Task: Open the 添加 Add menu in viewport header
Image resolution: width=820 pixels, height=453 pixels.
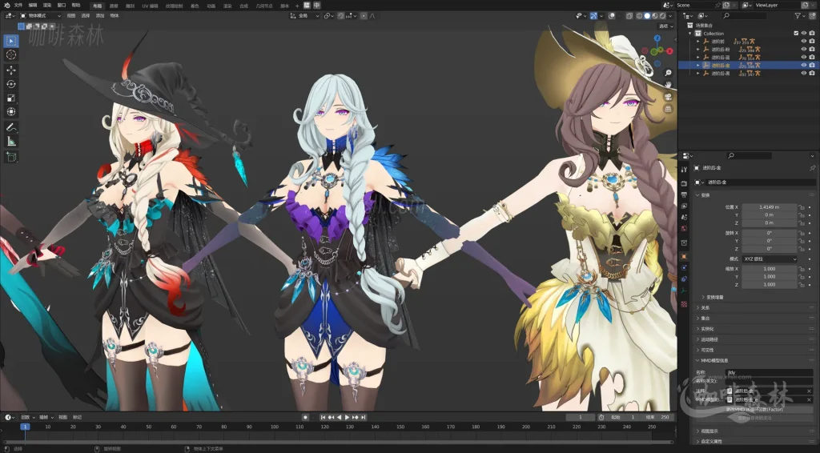Action: (100, 16)
